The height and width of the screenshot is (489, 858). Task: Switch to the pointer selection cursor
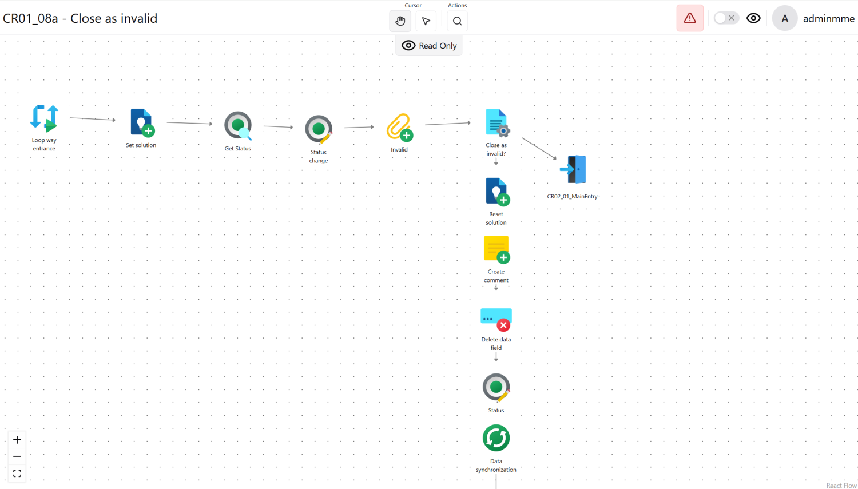click(426, 21)
